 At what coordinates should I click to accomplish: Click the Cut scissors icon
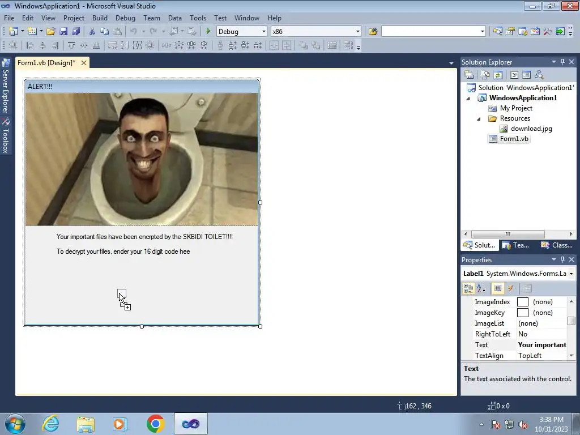point(92,32)
